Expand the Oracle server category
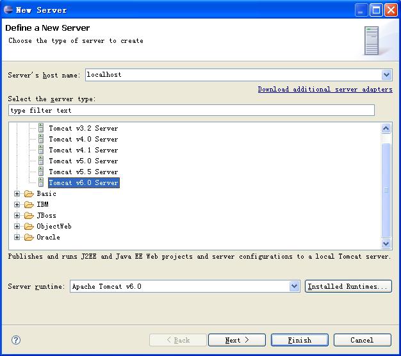 (x=17, y=237)
